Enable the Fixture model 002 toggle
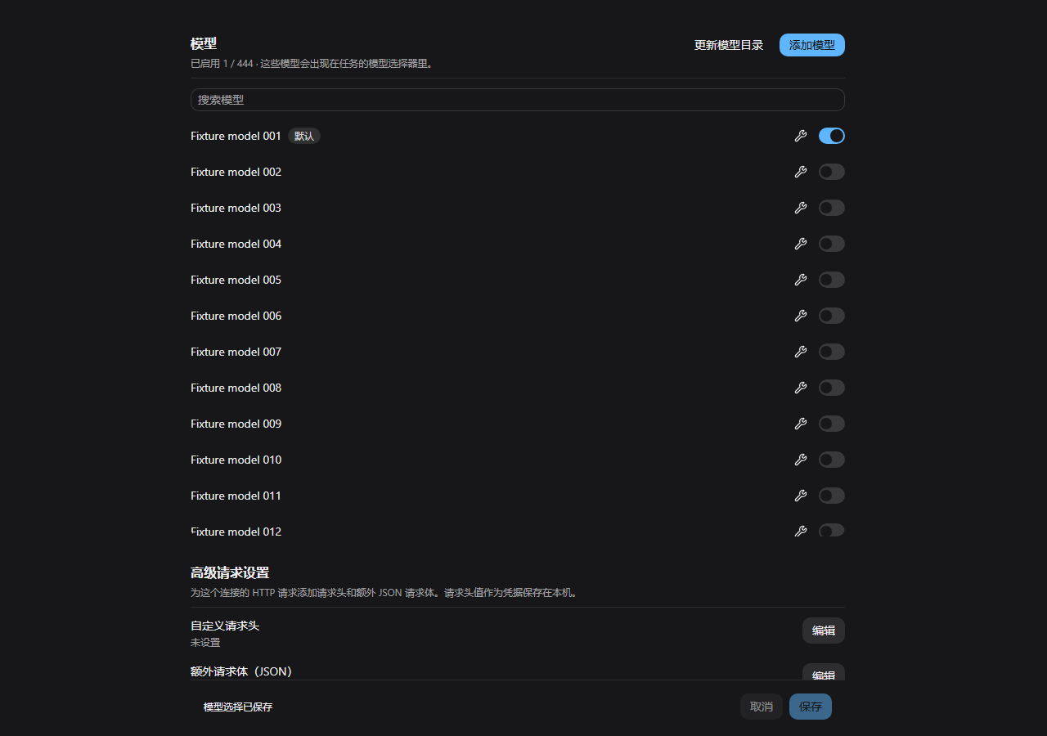Viewport: 1047px width, 736px height. [x=832, y=172]
